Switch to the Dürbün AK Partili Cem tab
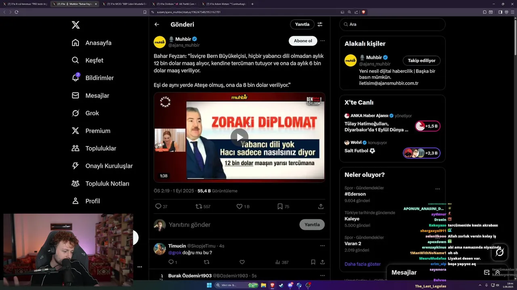 click(174, 4)
